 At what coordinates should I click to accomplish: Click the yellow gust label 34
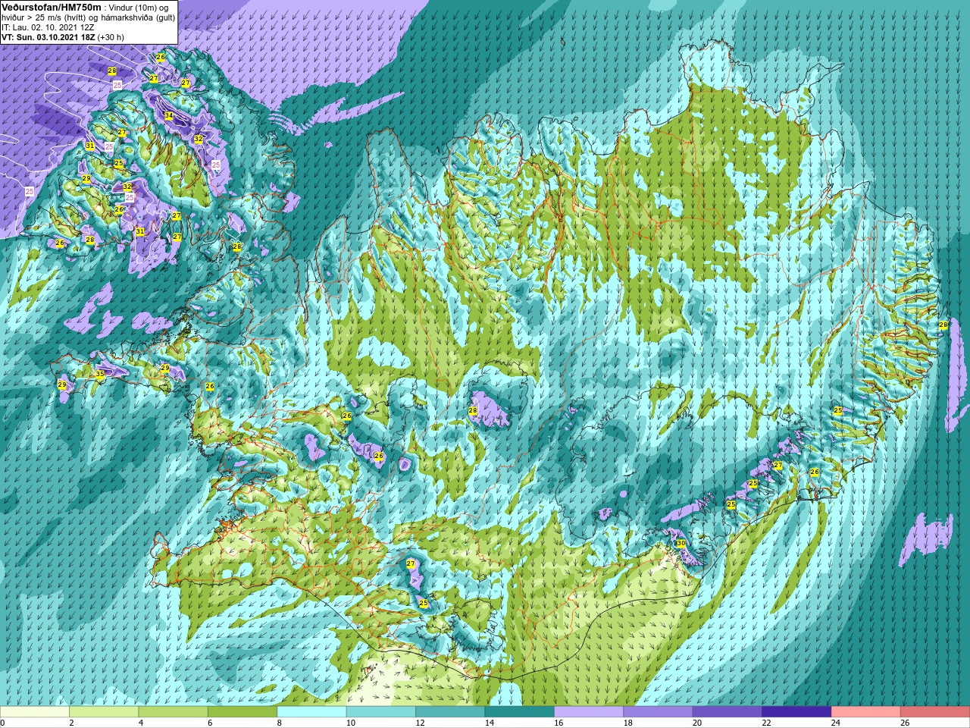click(168, 116)
